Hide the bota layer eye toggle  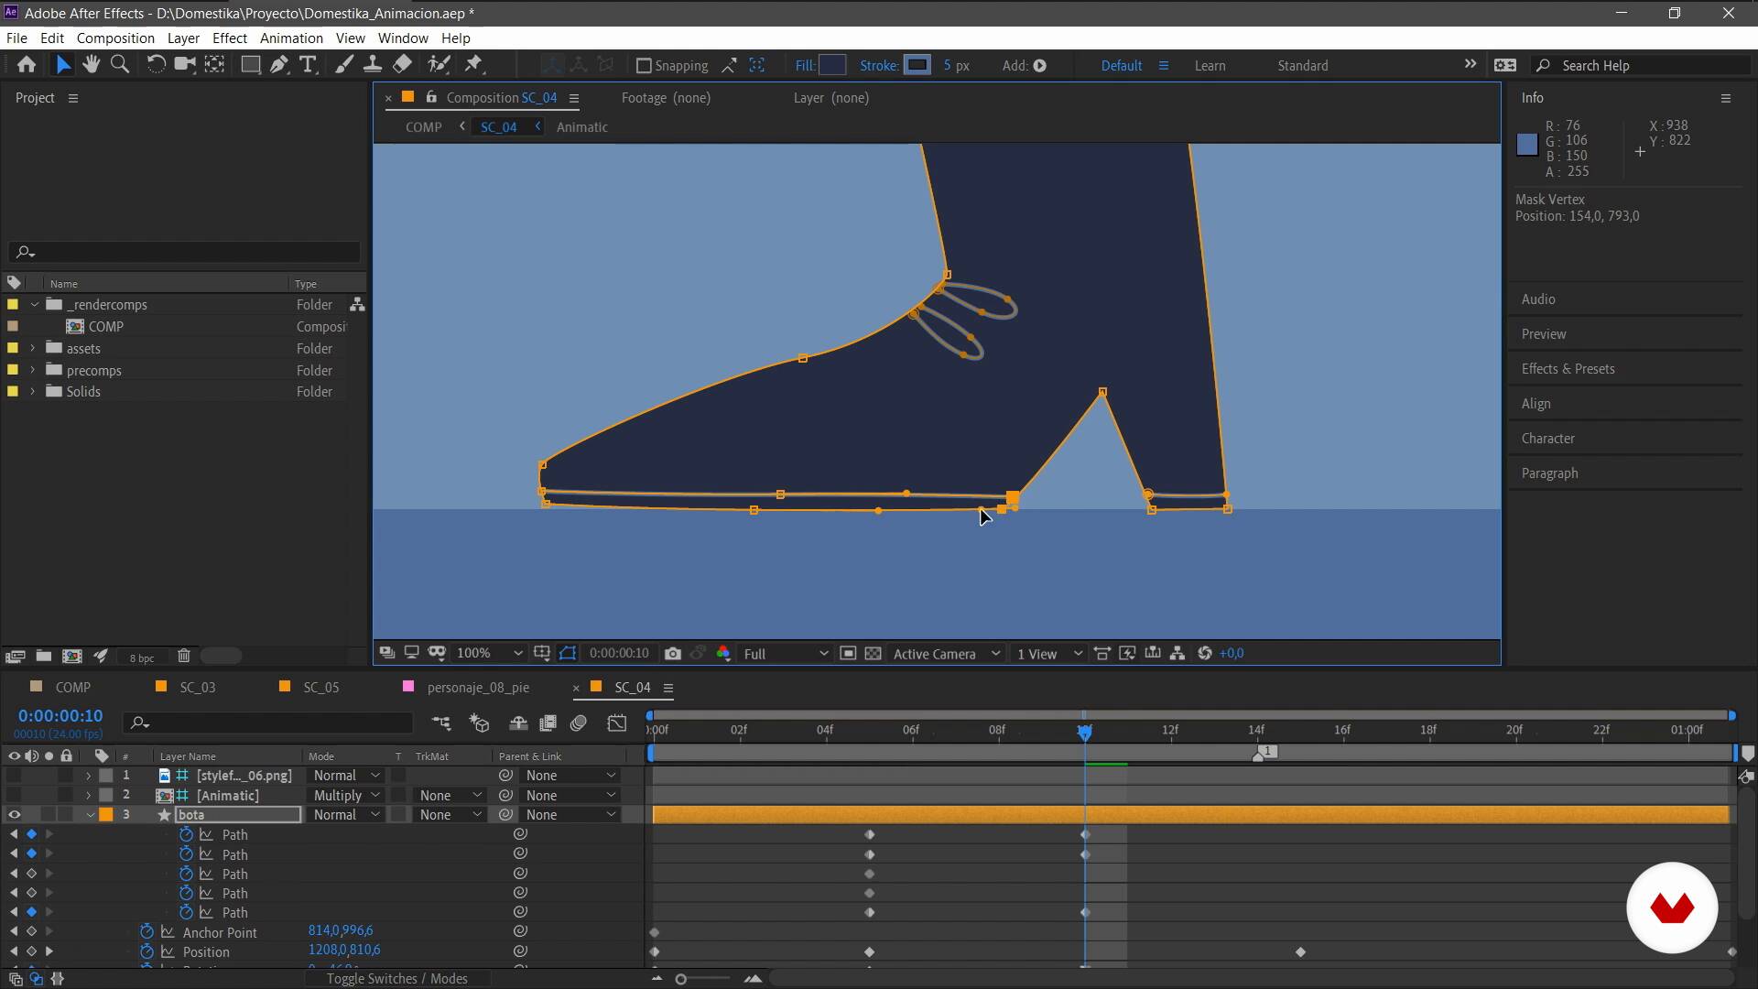pos(14,815)
